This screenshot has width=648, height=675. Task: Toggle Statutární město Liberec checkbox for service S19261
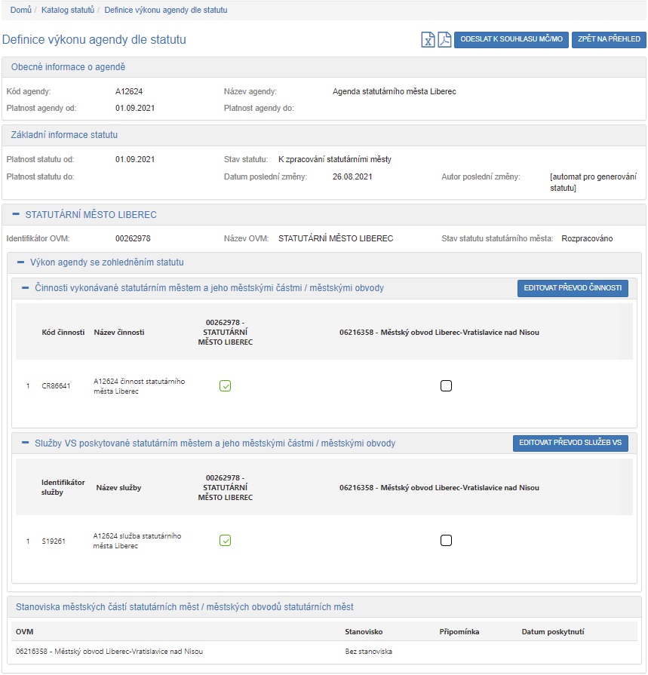click(x=225, y=541)
